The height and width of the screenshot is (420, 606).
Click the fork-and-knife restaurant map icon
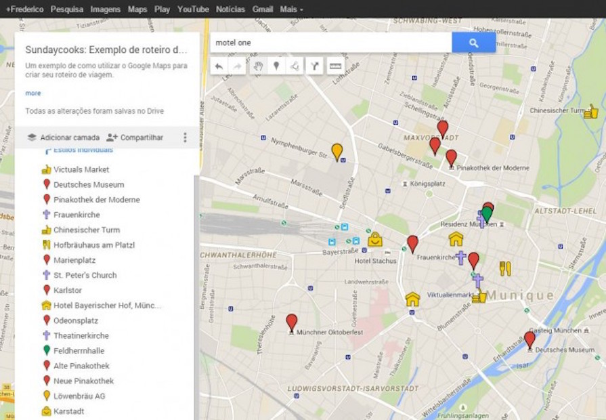[505, 268]
